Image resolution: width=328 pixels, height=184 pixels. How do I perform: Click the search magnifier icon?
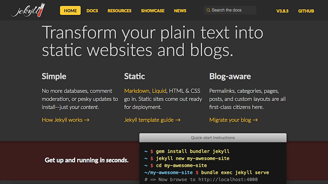tap(208, 10)
